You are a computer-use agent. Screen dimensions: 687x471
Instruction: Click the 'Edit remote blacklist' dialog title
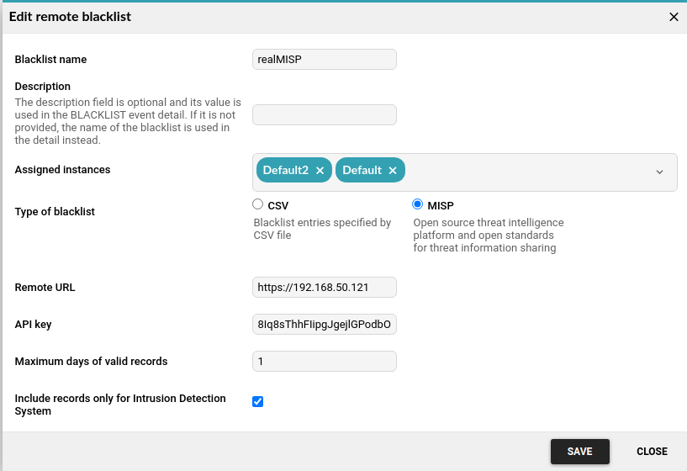pyautogui.click(x=70, y=17)
